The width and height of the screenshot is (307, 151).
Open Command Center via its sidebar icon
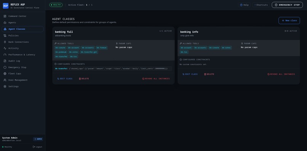point(5,16)
